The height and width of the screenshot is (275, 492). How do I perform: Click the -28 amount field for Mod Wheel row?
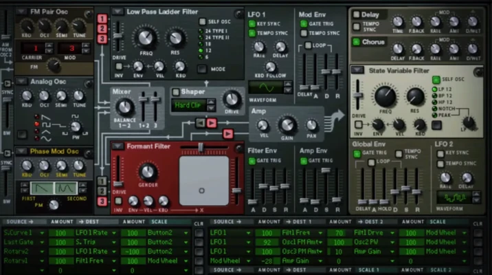point(267,261)
